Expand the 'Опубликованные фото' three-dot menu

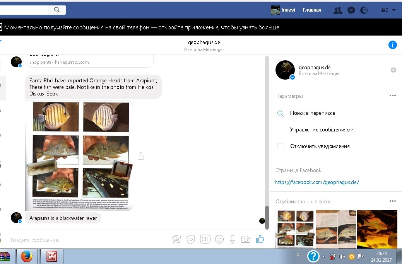pos(392,201)
